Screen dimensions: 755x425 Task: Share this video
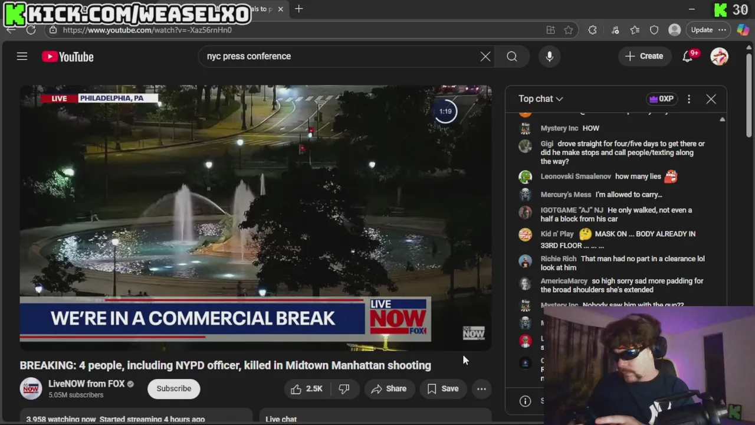389,388
